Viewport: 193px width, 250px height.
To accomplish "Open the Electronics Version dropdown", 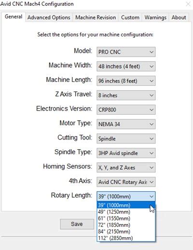I will pyautogui.click(x=126, y=109).
